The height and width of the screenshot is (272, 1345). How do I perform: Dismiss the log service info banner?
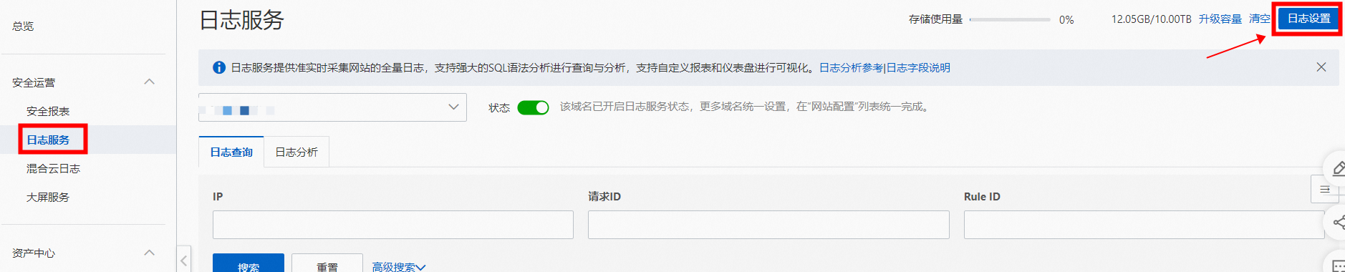click(x=1321, y=67)
